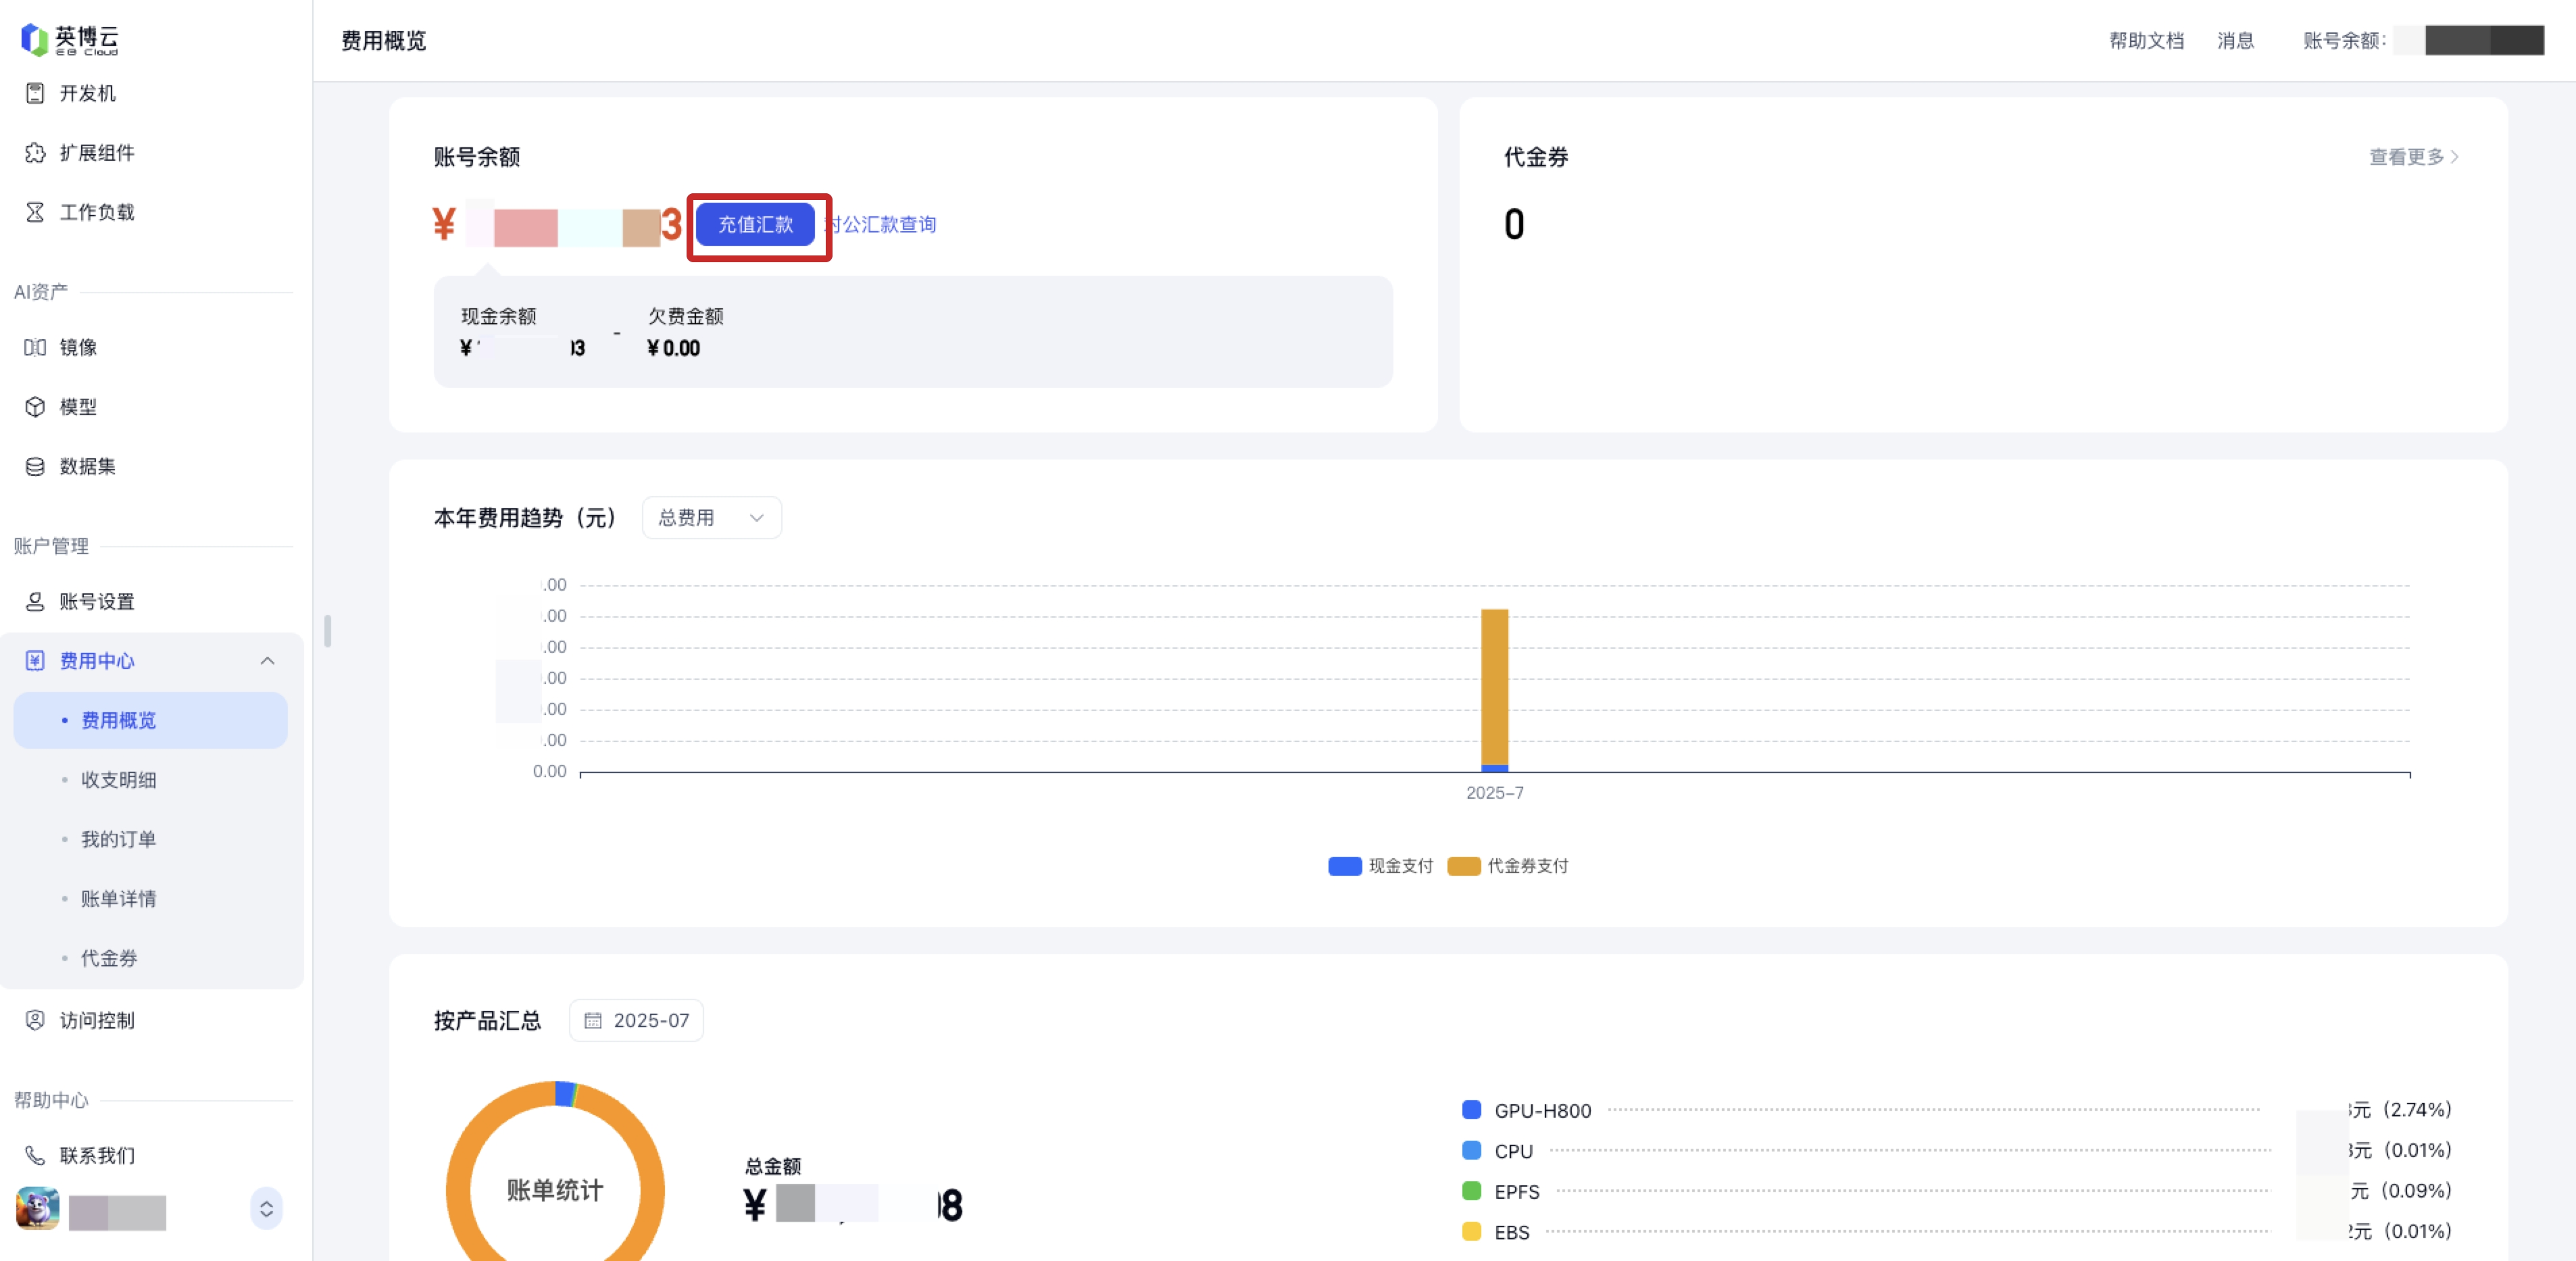Open 账单详情 submenu item

tap(119, 898)
